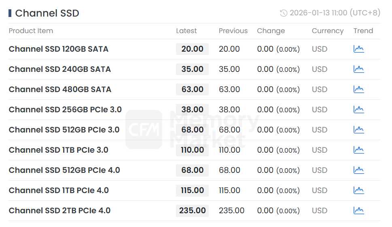Open trend chart for 2TB PCIe 4.0
The image size is (392, 227).
(x=358, y=210)
